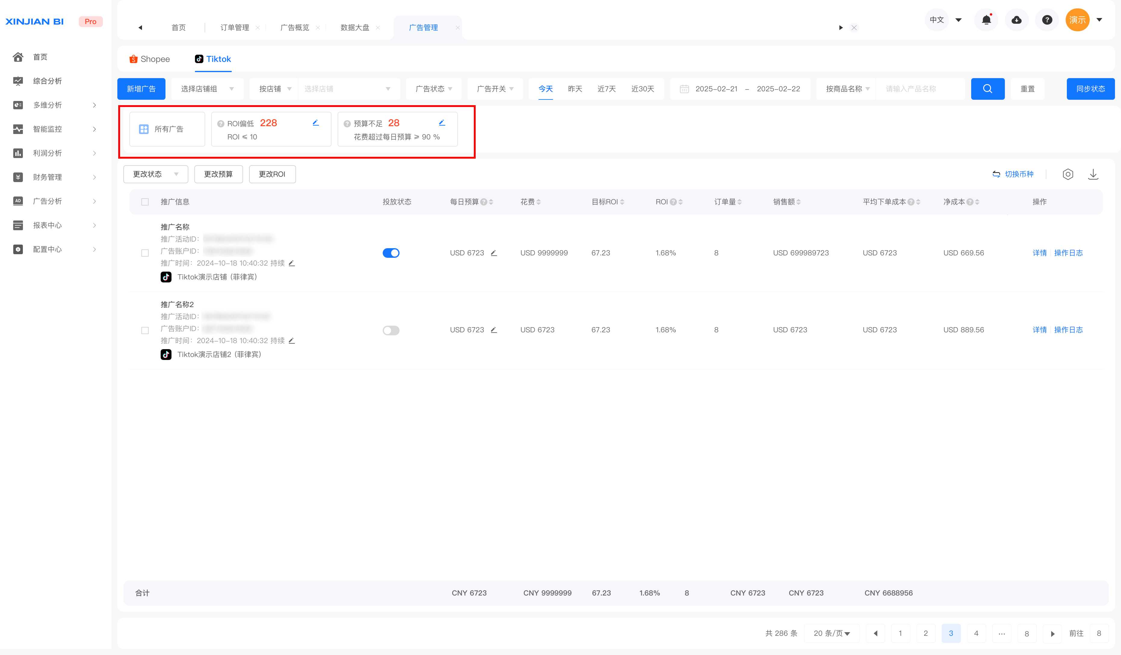Click the 首页 home icon in sidebar
The image size is (1121, 655).
18,57
